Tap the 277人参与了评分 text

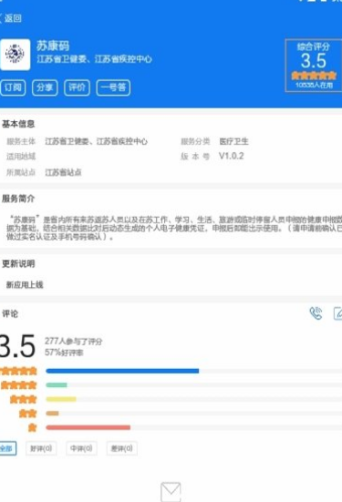(x=73, y=342)
